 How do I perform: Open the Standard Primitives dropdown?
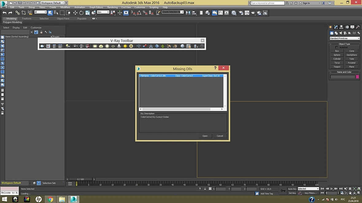click(x=345, y=38)
